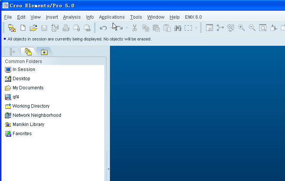The image size is (285, 181).
Task: Click the status message about objects in session
Action: (79, 39)
